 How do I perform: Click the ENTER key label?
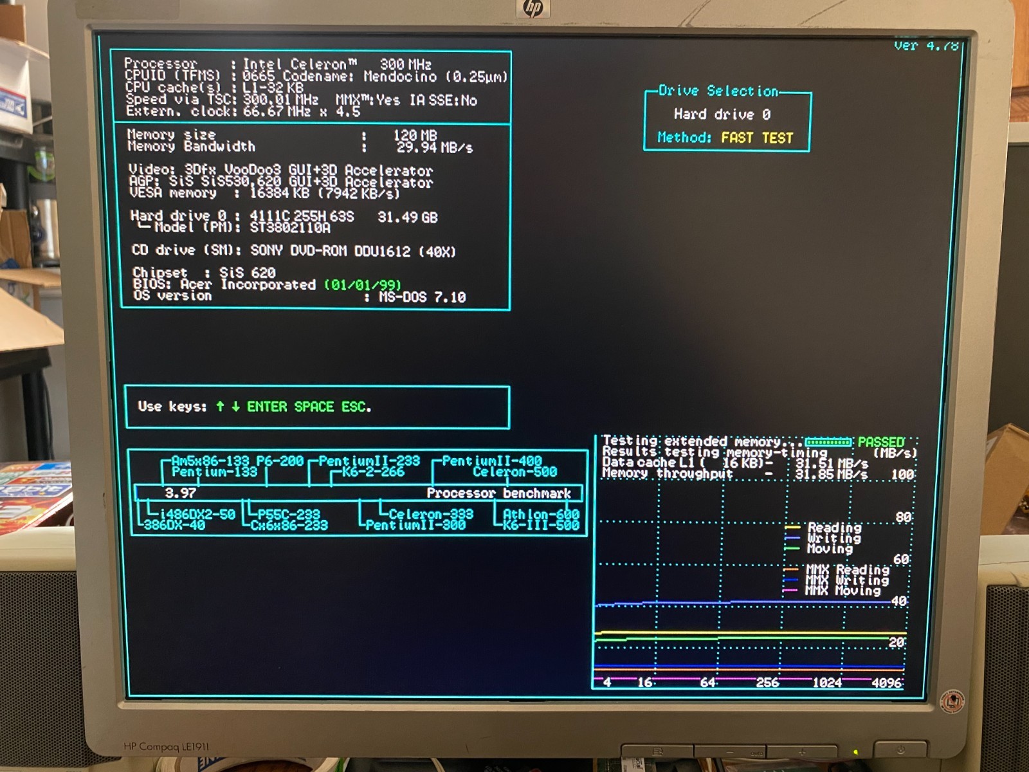click(x=267, y=407)
